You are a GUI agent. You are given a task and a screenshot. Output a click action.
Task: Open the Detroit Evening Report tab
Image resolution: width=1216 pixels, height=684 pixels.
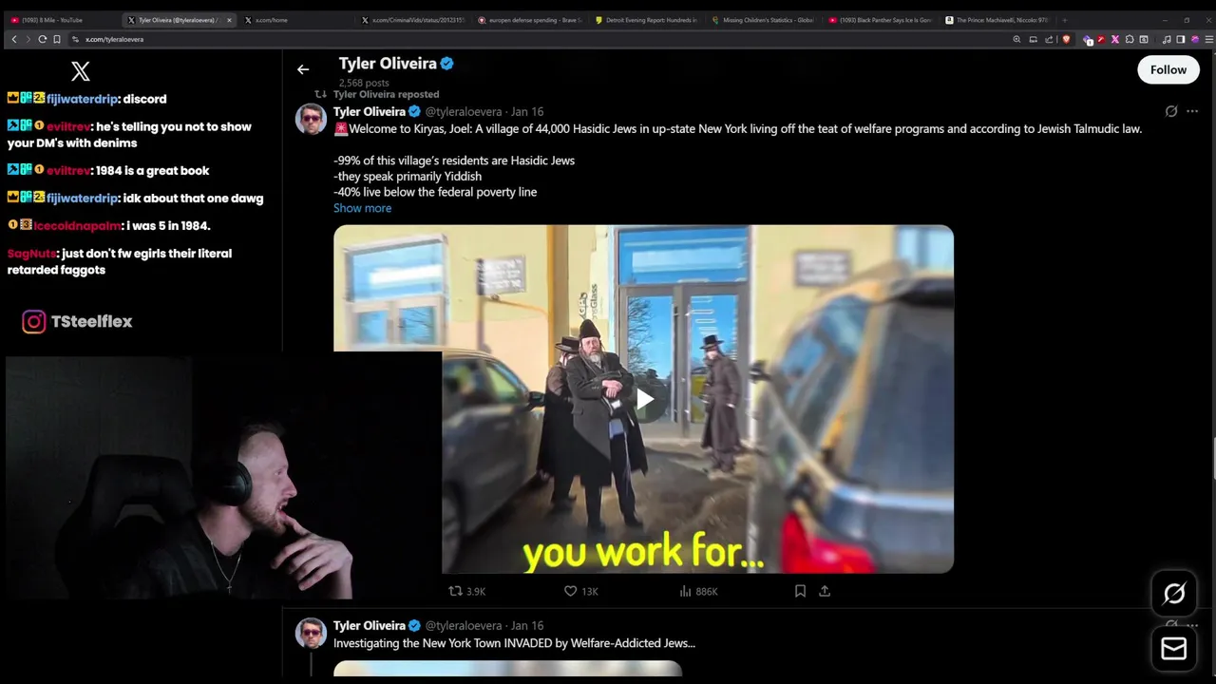(x=651, y=20)
